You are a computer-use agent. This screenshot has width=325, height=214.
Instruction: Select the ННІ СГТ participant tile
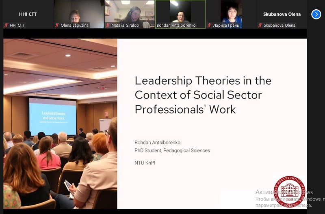[x=28, y=14]
